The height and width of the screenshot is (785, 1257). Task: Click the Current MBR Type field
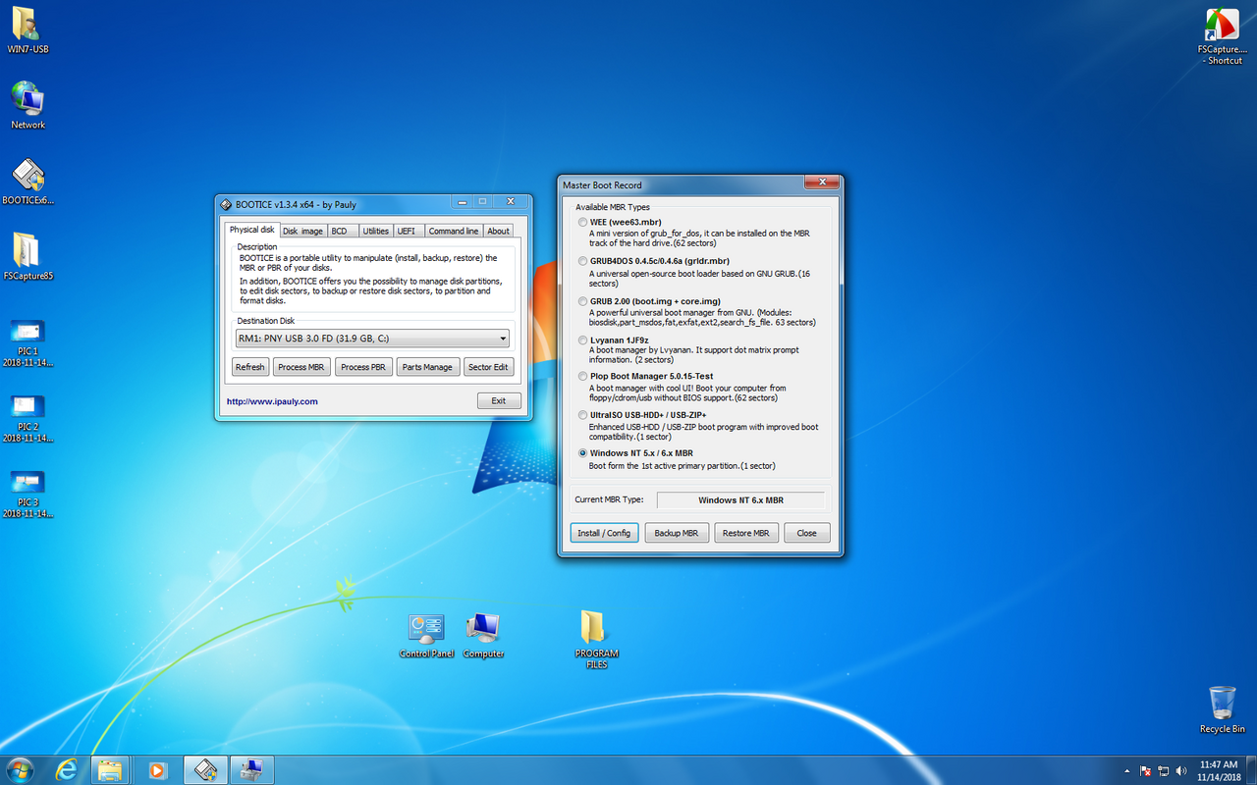740,499
